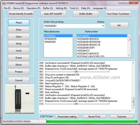Click the Blank check button
This screenshot has height=125, width=140.
click(19, 65)
